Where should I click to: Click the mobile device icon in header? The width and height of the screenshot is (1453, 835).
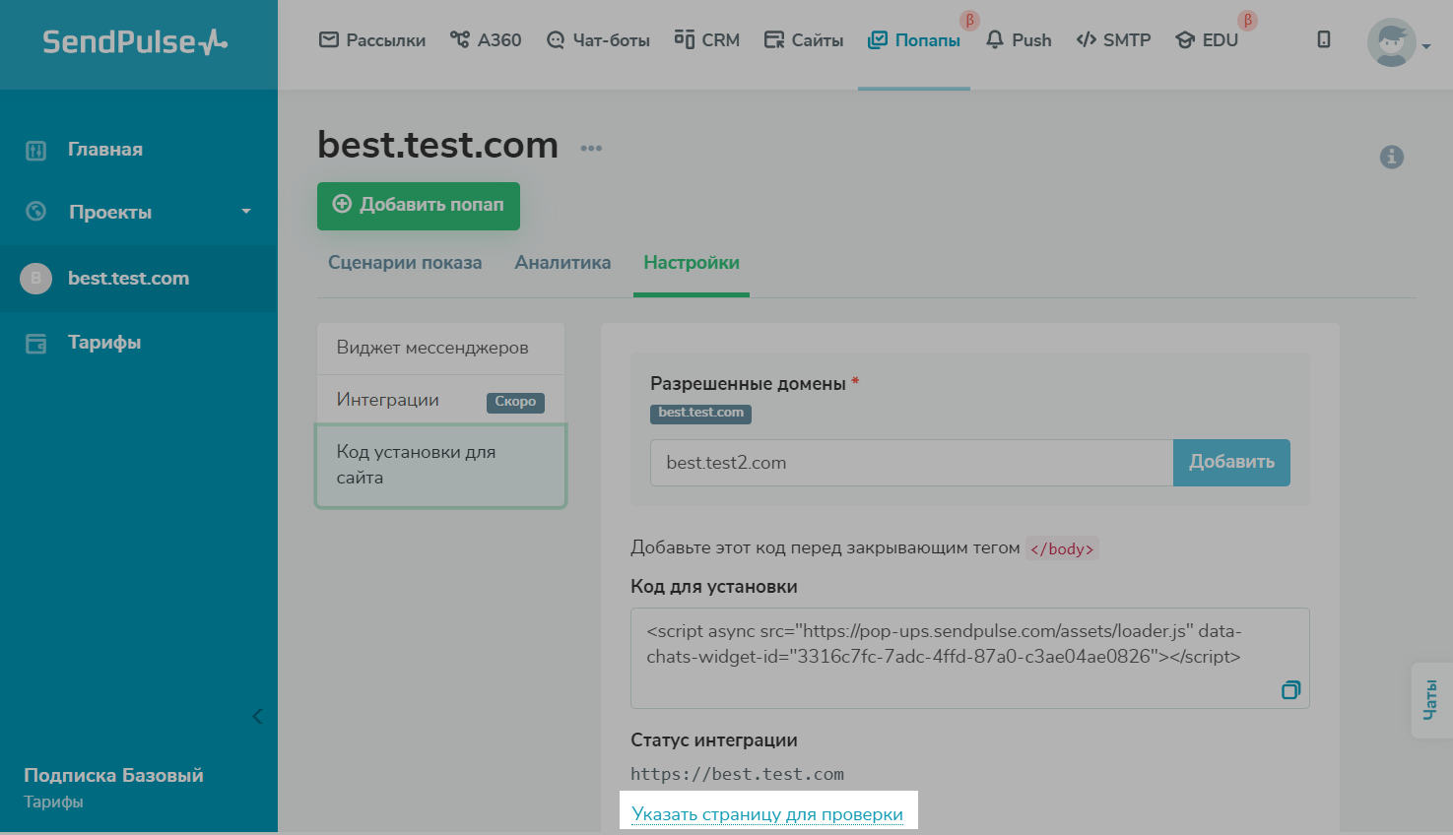(x=1324, y=39)
